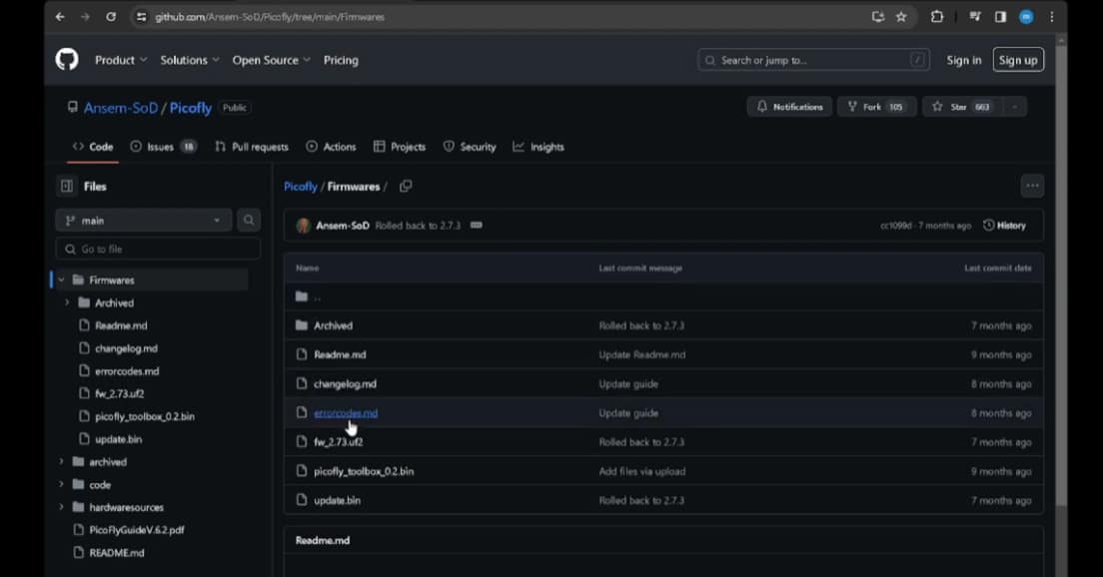Switch to the Projects tab
Viewport: 1103px width, 577px height.
(400, 147)
